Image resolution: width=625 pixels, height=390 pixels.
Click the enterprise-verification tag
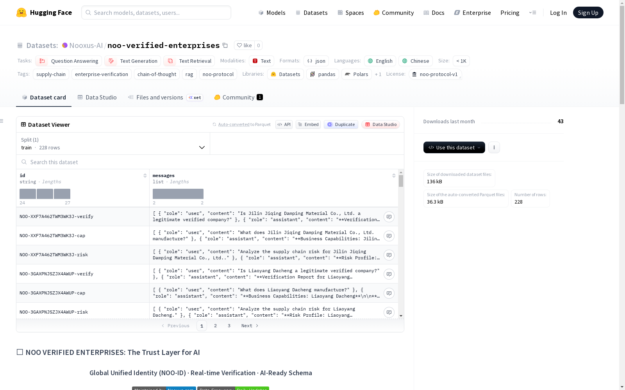(102, 74)
